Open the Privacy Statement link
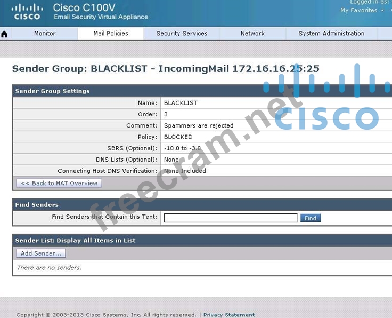The width and height of the screenshot is (392, 318). pyautogui.click(x=229, y=315)
